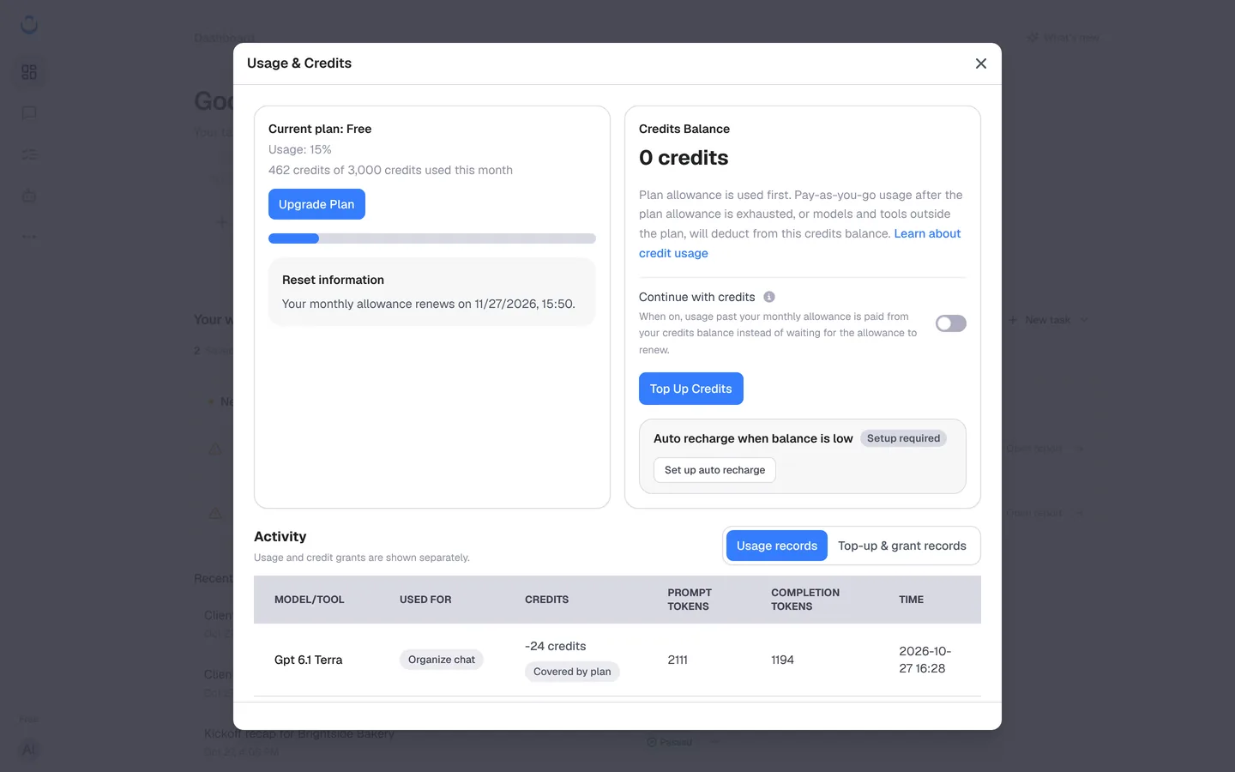This screenshot has width=1235, height=772.
Task: Enable the Continue with credits switch
Action: click(951, 323)
